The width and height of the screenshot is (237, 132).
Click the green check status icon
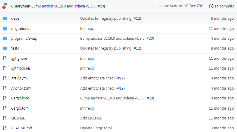tap(160, 6)
